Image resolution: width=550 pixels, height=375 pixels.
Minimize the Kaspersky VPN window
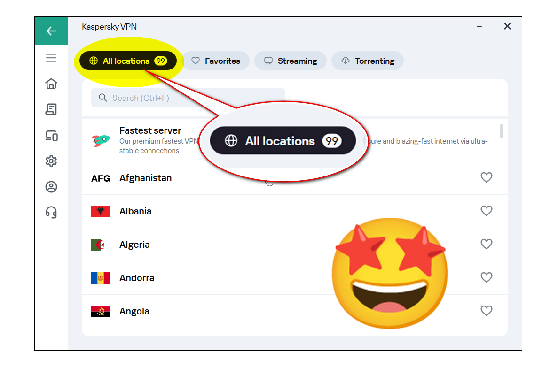(479, 26)
